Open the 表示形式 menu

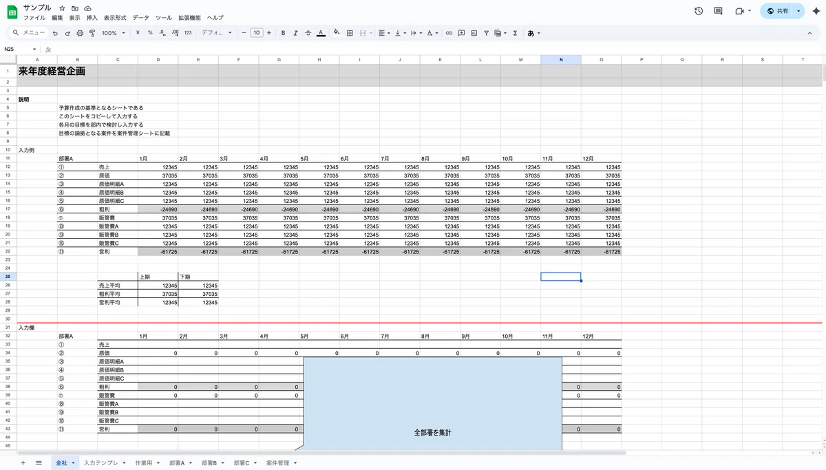[116, 17]
